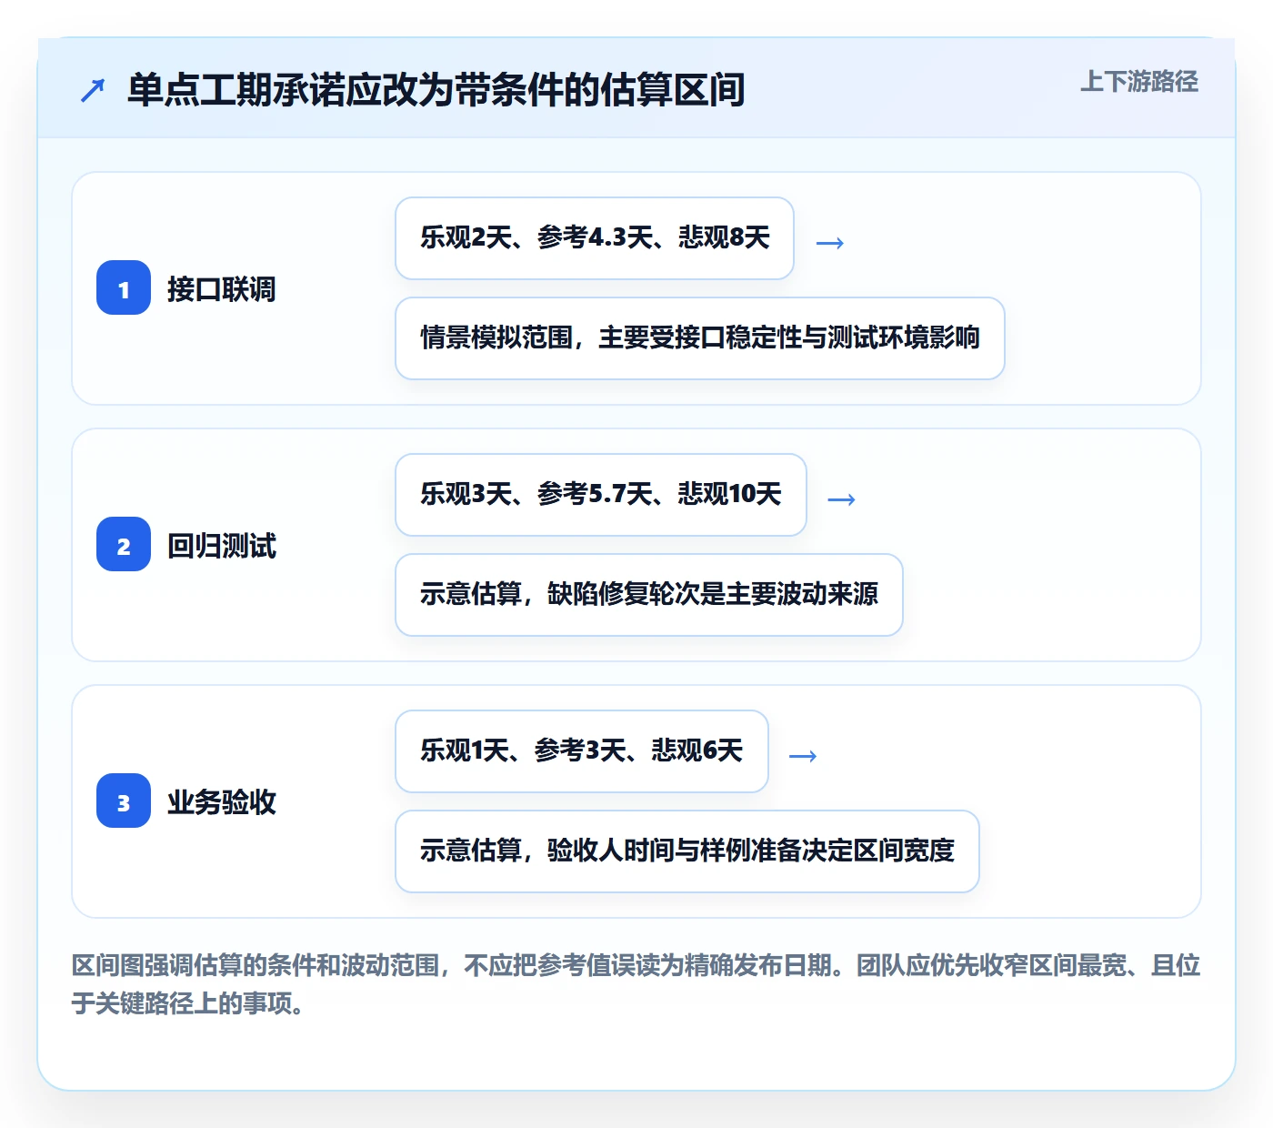Click the note 示意估算，缺陷修复轮次是主要波动来源

pyautogui.click(x=649, y=595)
